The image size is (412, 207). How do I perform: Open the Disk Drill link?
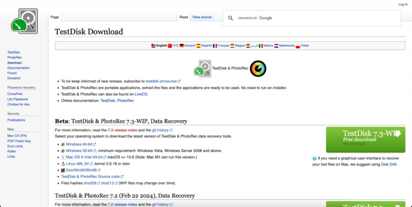tap(388, 165)
